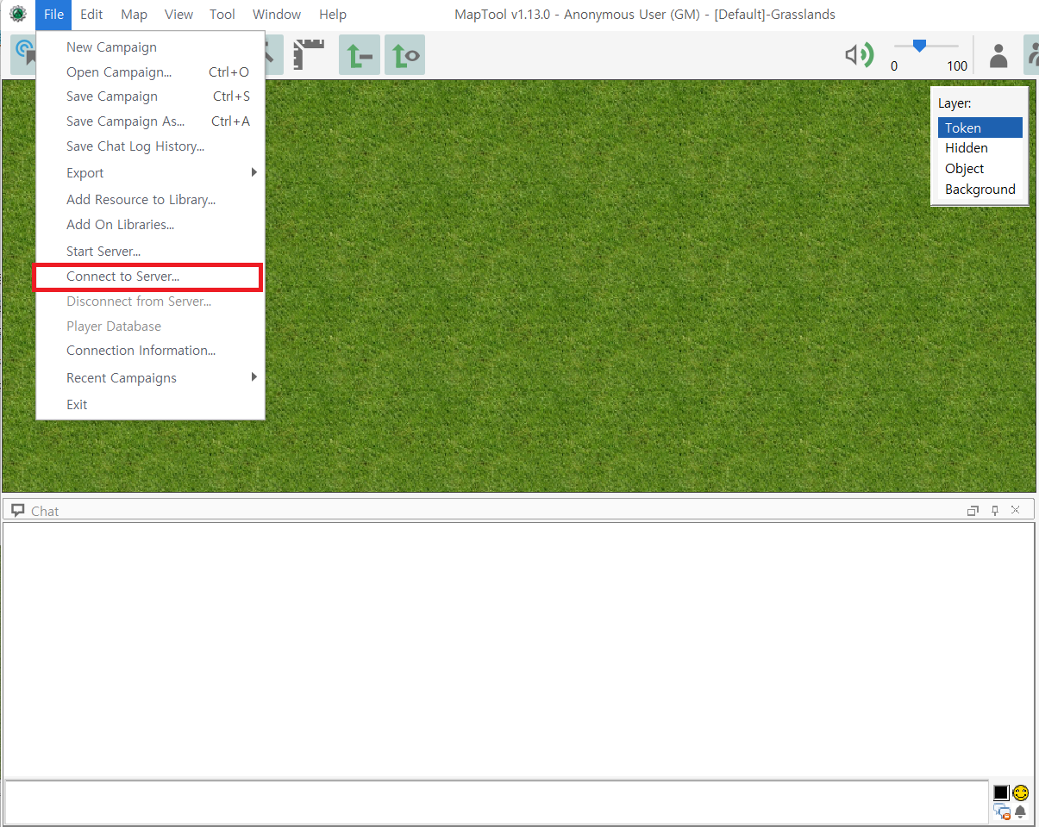
Task: Choose Connect to Server from File menu
Action: 123,277
